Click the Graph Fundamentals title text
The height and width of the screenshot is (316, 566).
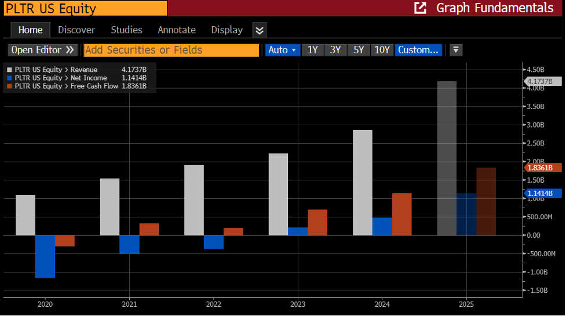pyautogui.click(x=495, y=8)
